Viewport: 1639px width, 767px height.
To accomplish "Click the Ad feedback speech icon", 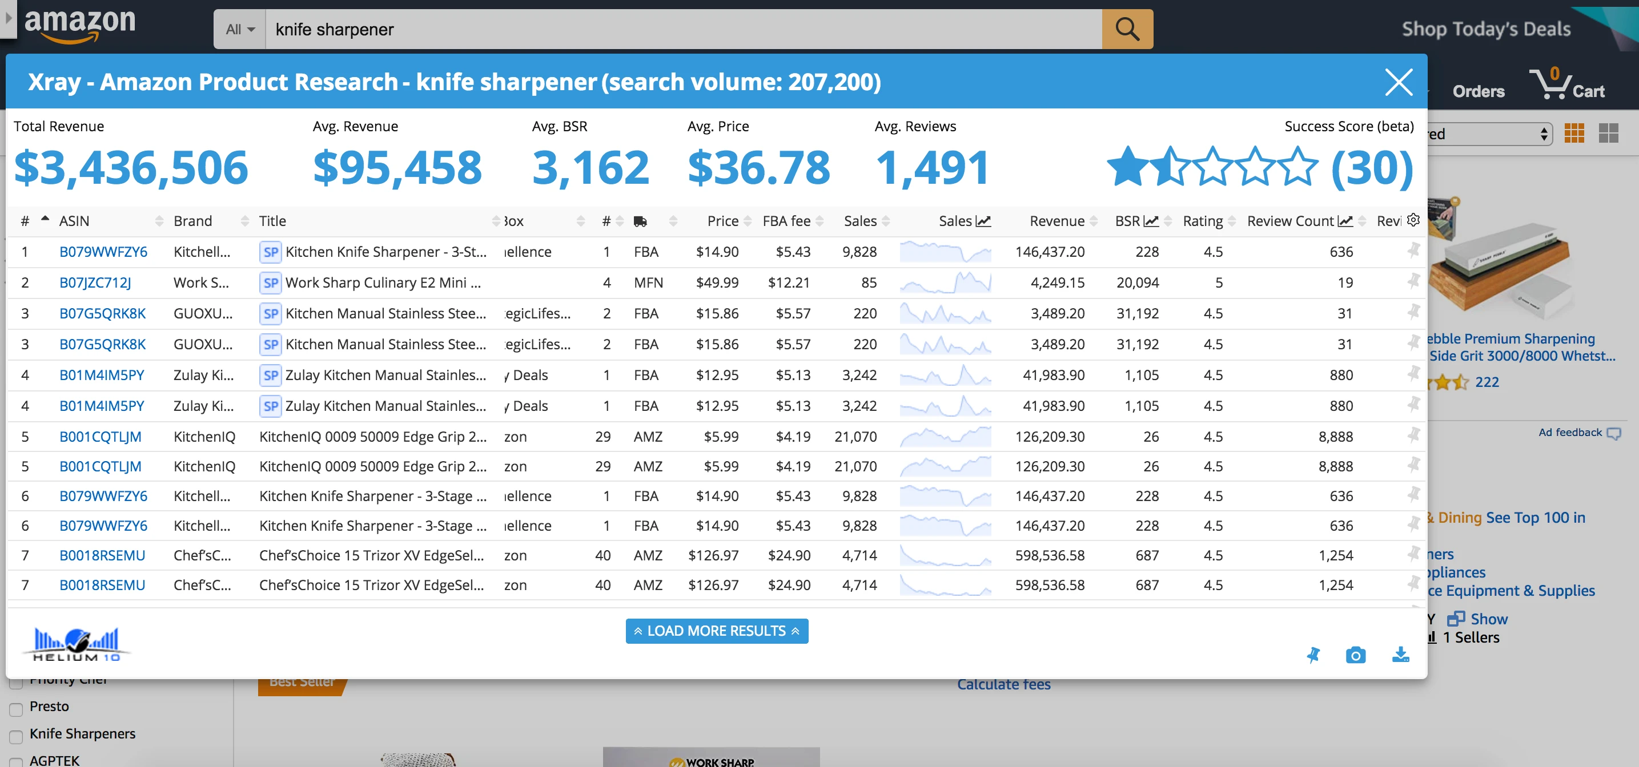I will pyautogui.click(x=1613, y=433).
